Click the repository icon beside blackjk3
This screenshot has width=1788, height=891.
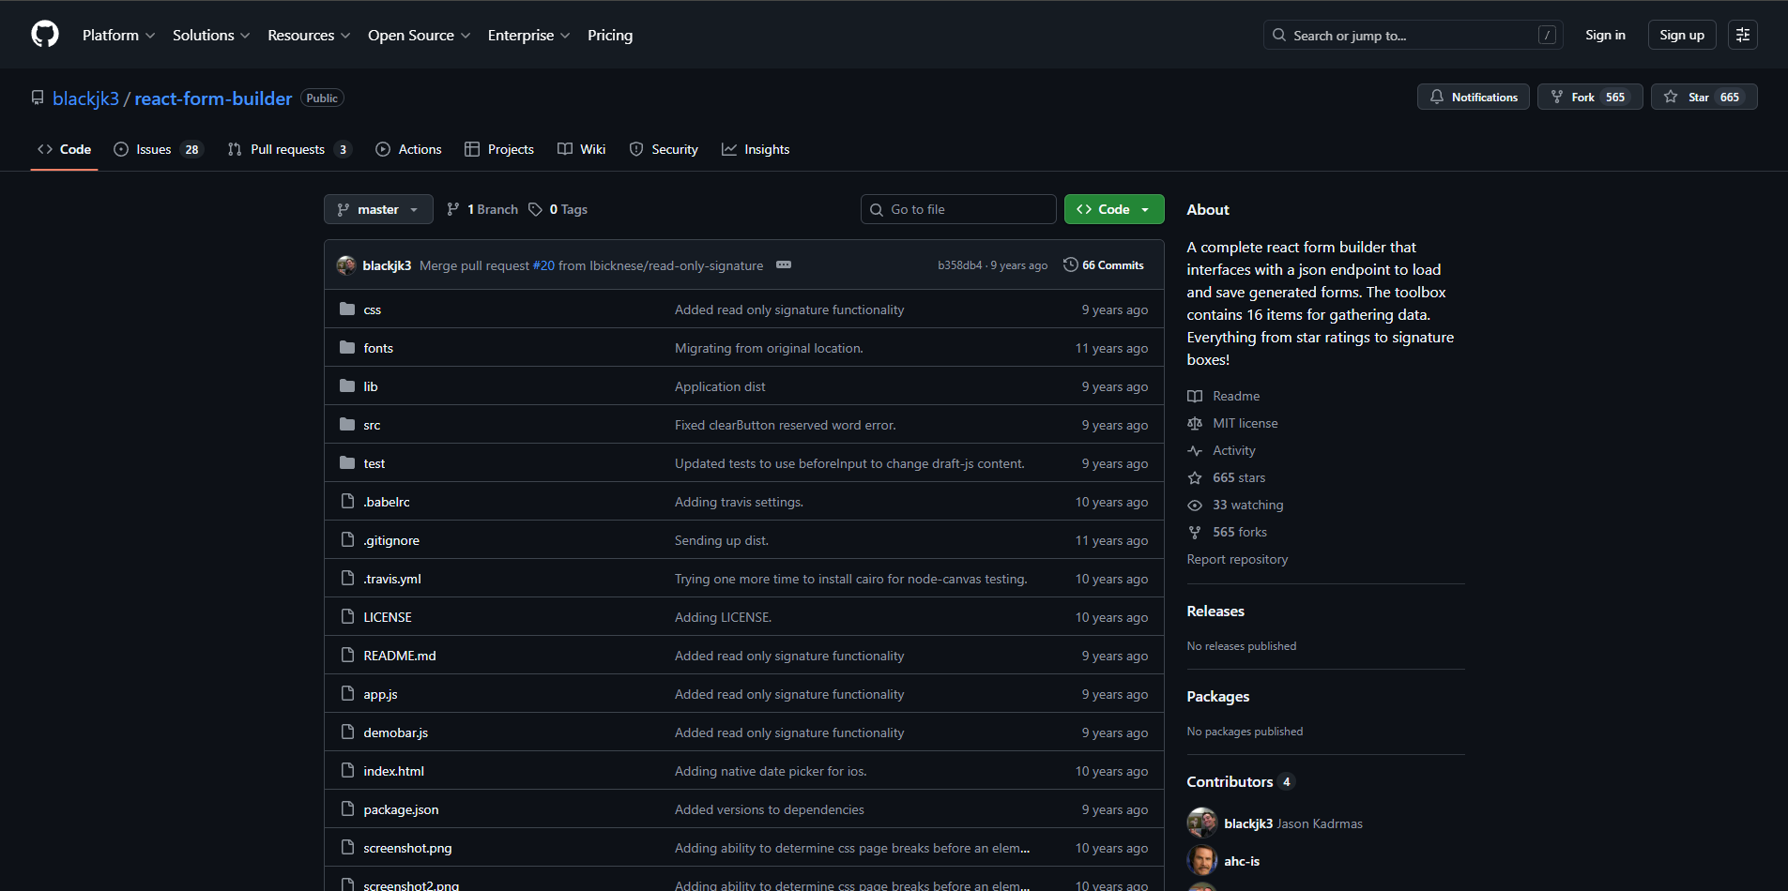[38, 98]
